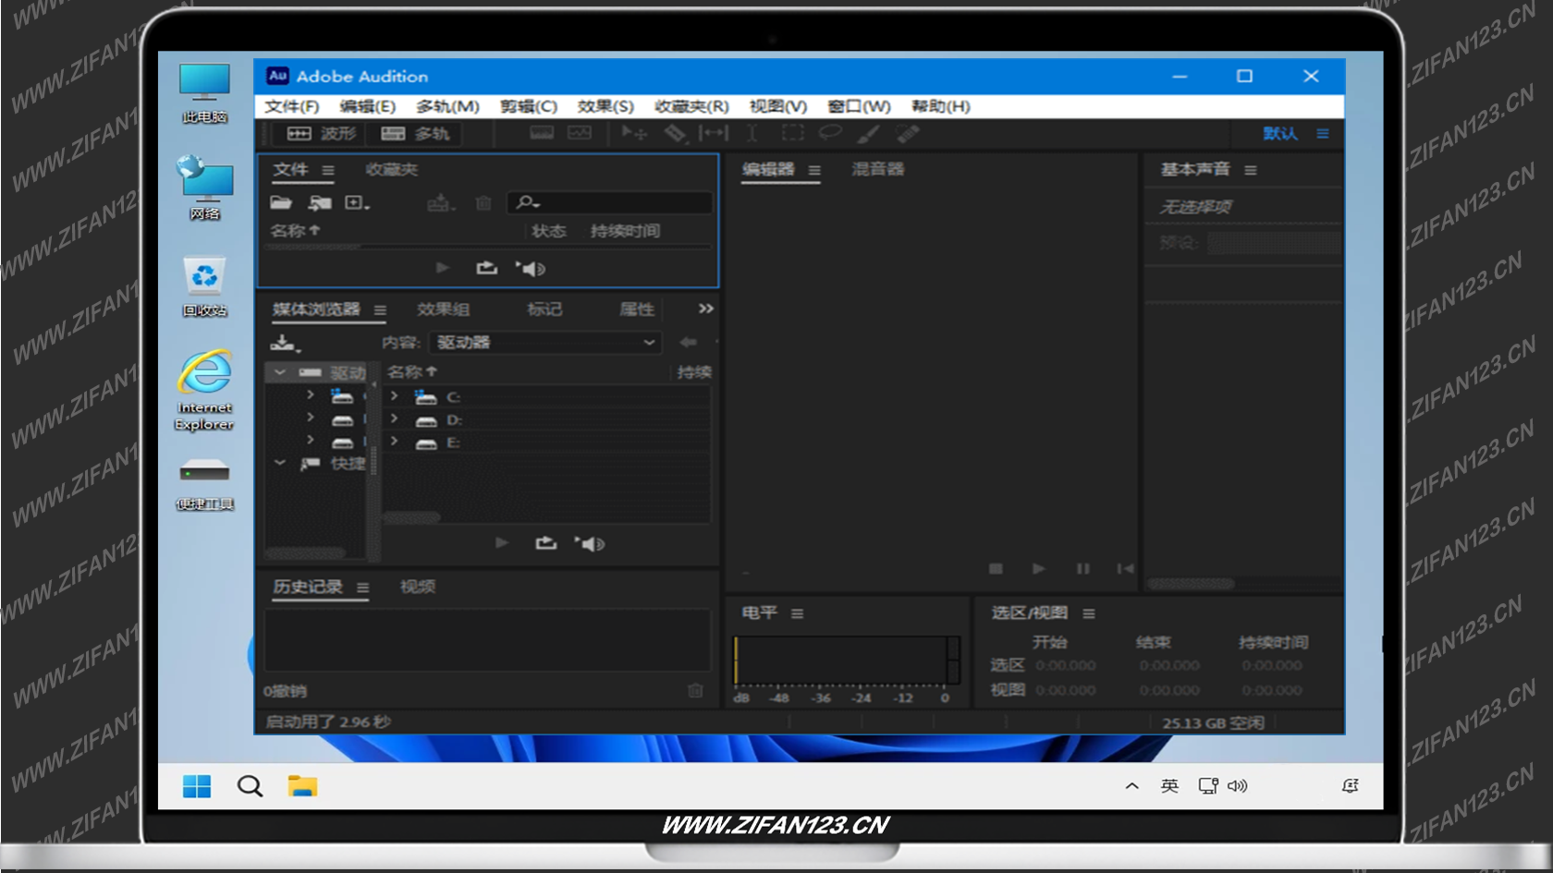This screenshot has height=873, width=1553.
Task: Switch to Waveform view
Action: (321, 133)
